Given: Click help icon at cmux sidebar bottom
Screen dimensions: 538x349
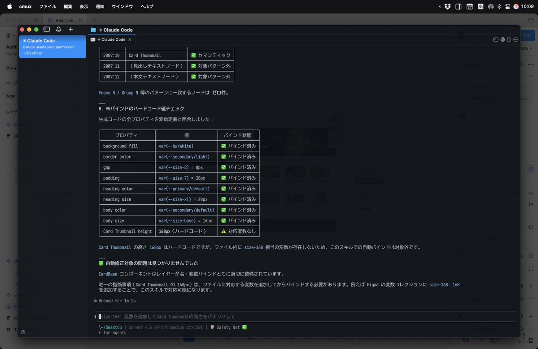Looking at the screenshot, I should (x=23, y=332).
